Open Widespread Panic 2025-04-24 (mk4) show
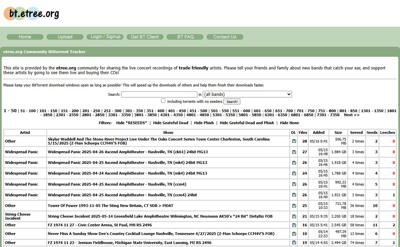 pyautogui.click(x=127, y=173)
